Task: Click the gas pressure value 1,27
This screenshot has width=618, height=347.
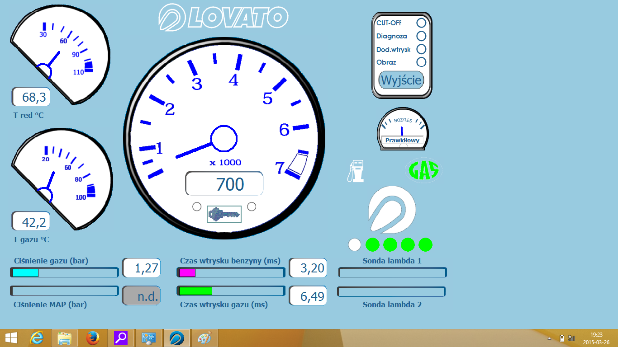Action: pos(142,268)
